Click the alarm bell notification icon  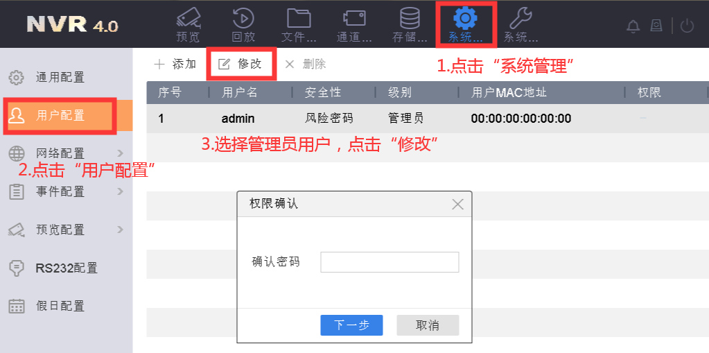[x=633, y=26]
